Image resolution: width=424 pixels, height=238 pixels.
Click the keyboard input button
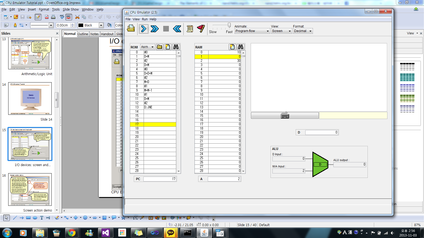(285, 116)
